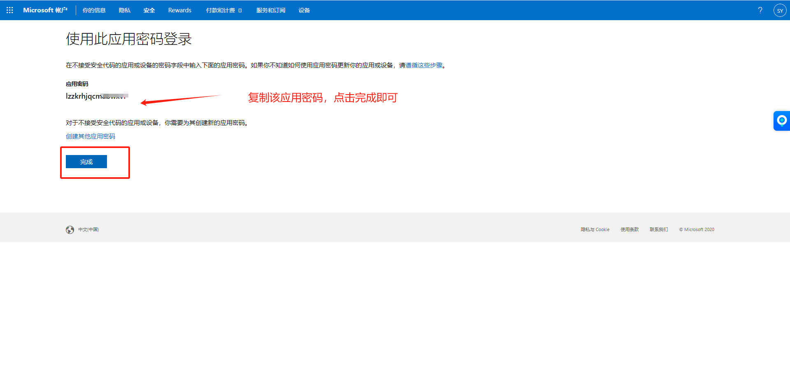Open the help question mark icon
This screenshot has width=790, height=375.
[760, 10]
